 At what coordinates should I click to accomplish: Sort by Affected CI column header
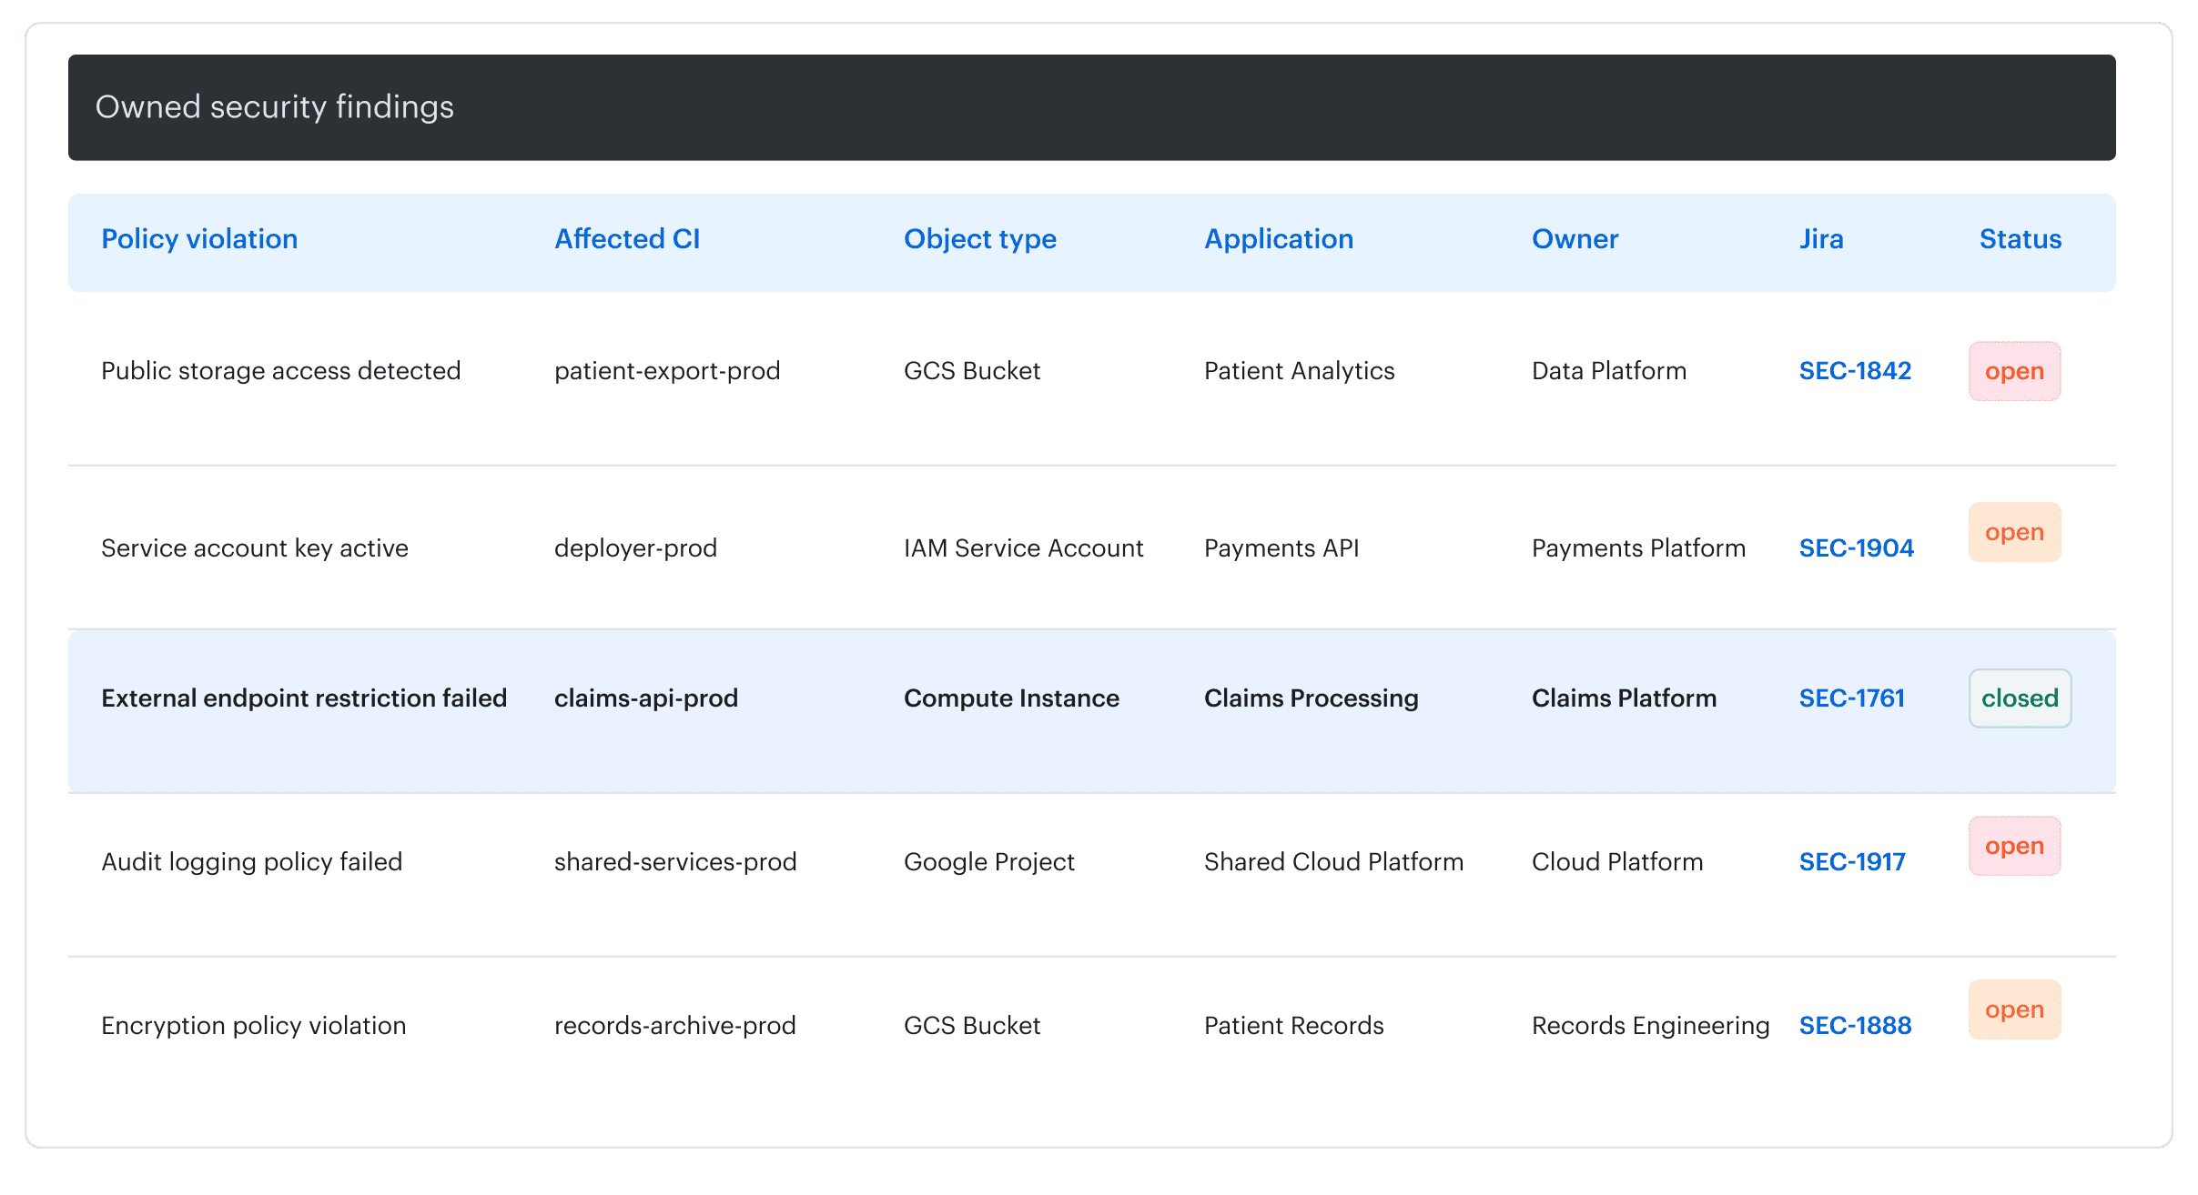(x=627, y=239)
